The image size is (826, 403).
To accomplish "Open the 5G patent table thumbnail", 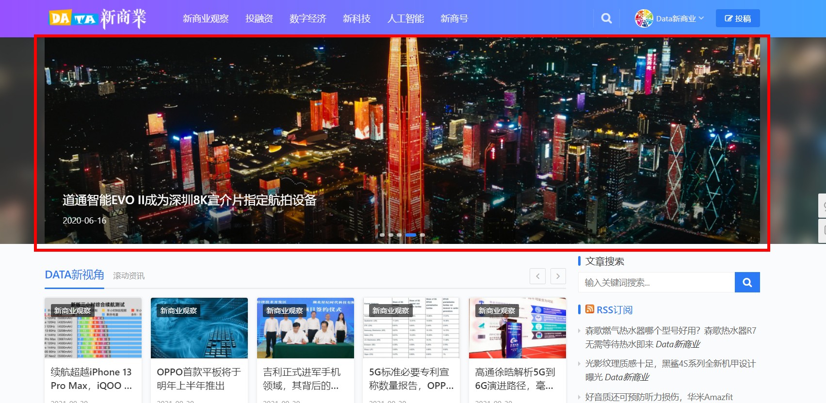I will pos(411,328).
